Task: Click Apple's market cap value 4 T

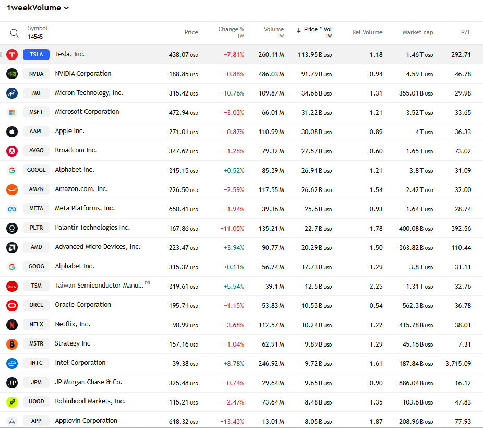Action: (424, 132)
